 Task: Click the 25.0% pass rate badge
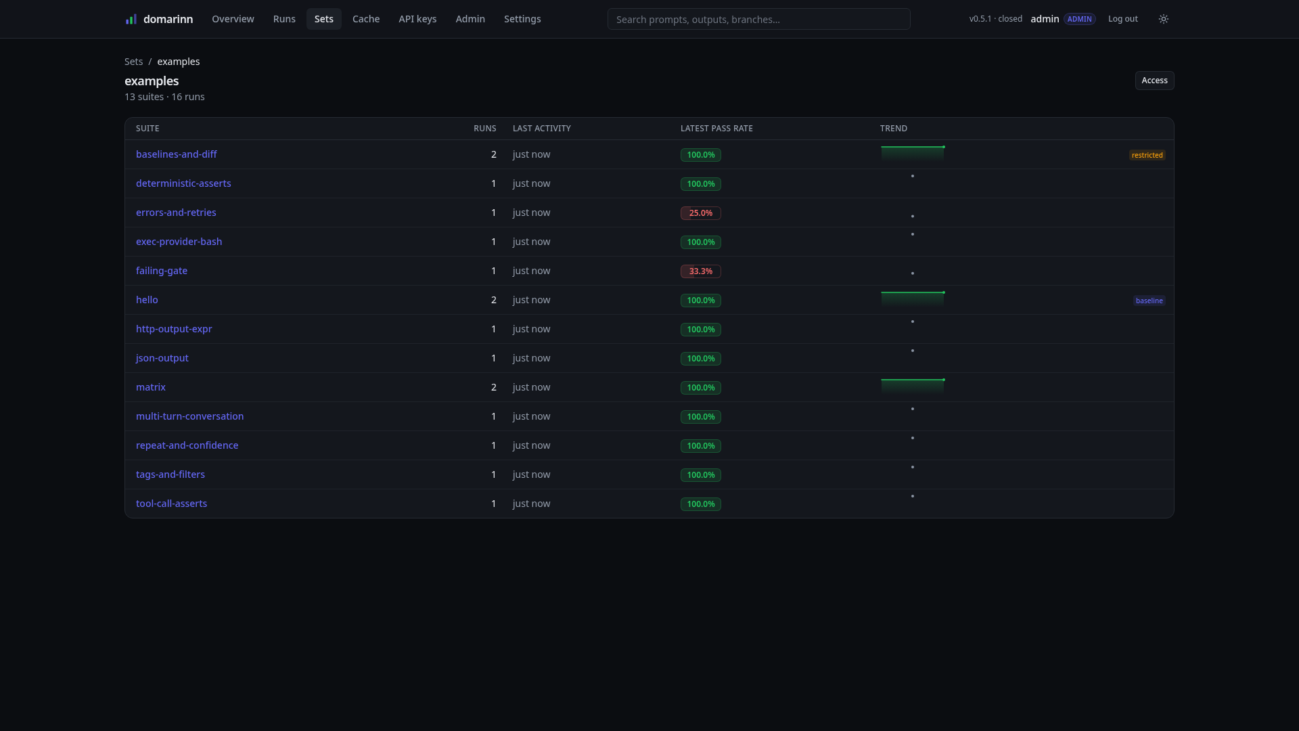(700, 213)
